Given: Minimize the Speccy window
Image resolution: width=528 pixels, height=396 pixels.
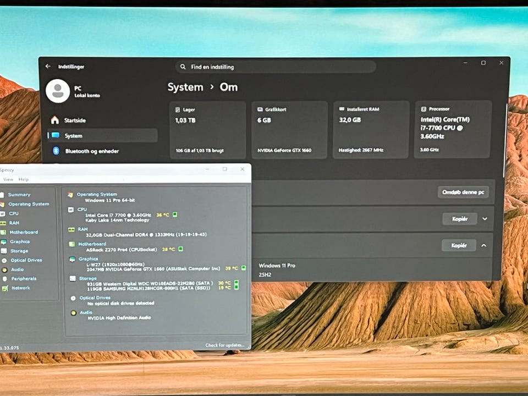Looking at the screenshot, I should point(207,169).
